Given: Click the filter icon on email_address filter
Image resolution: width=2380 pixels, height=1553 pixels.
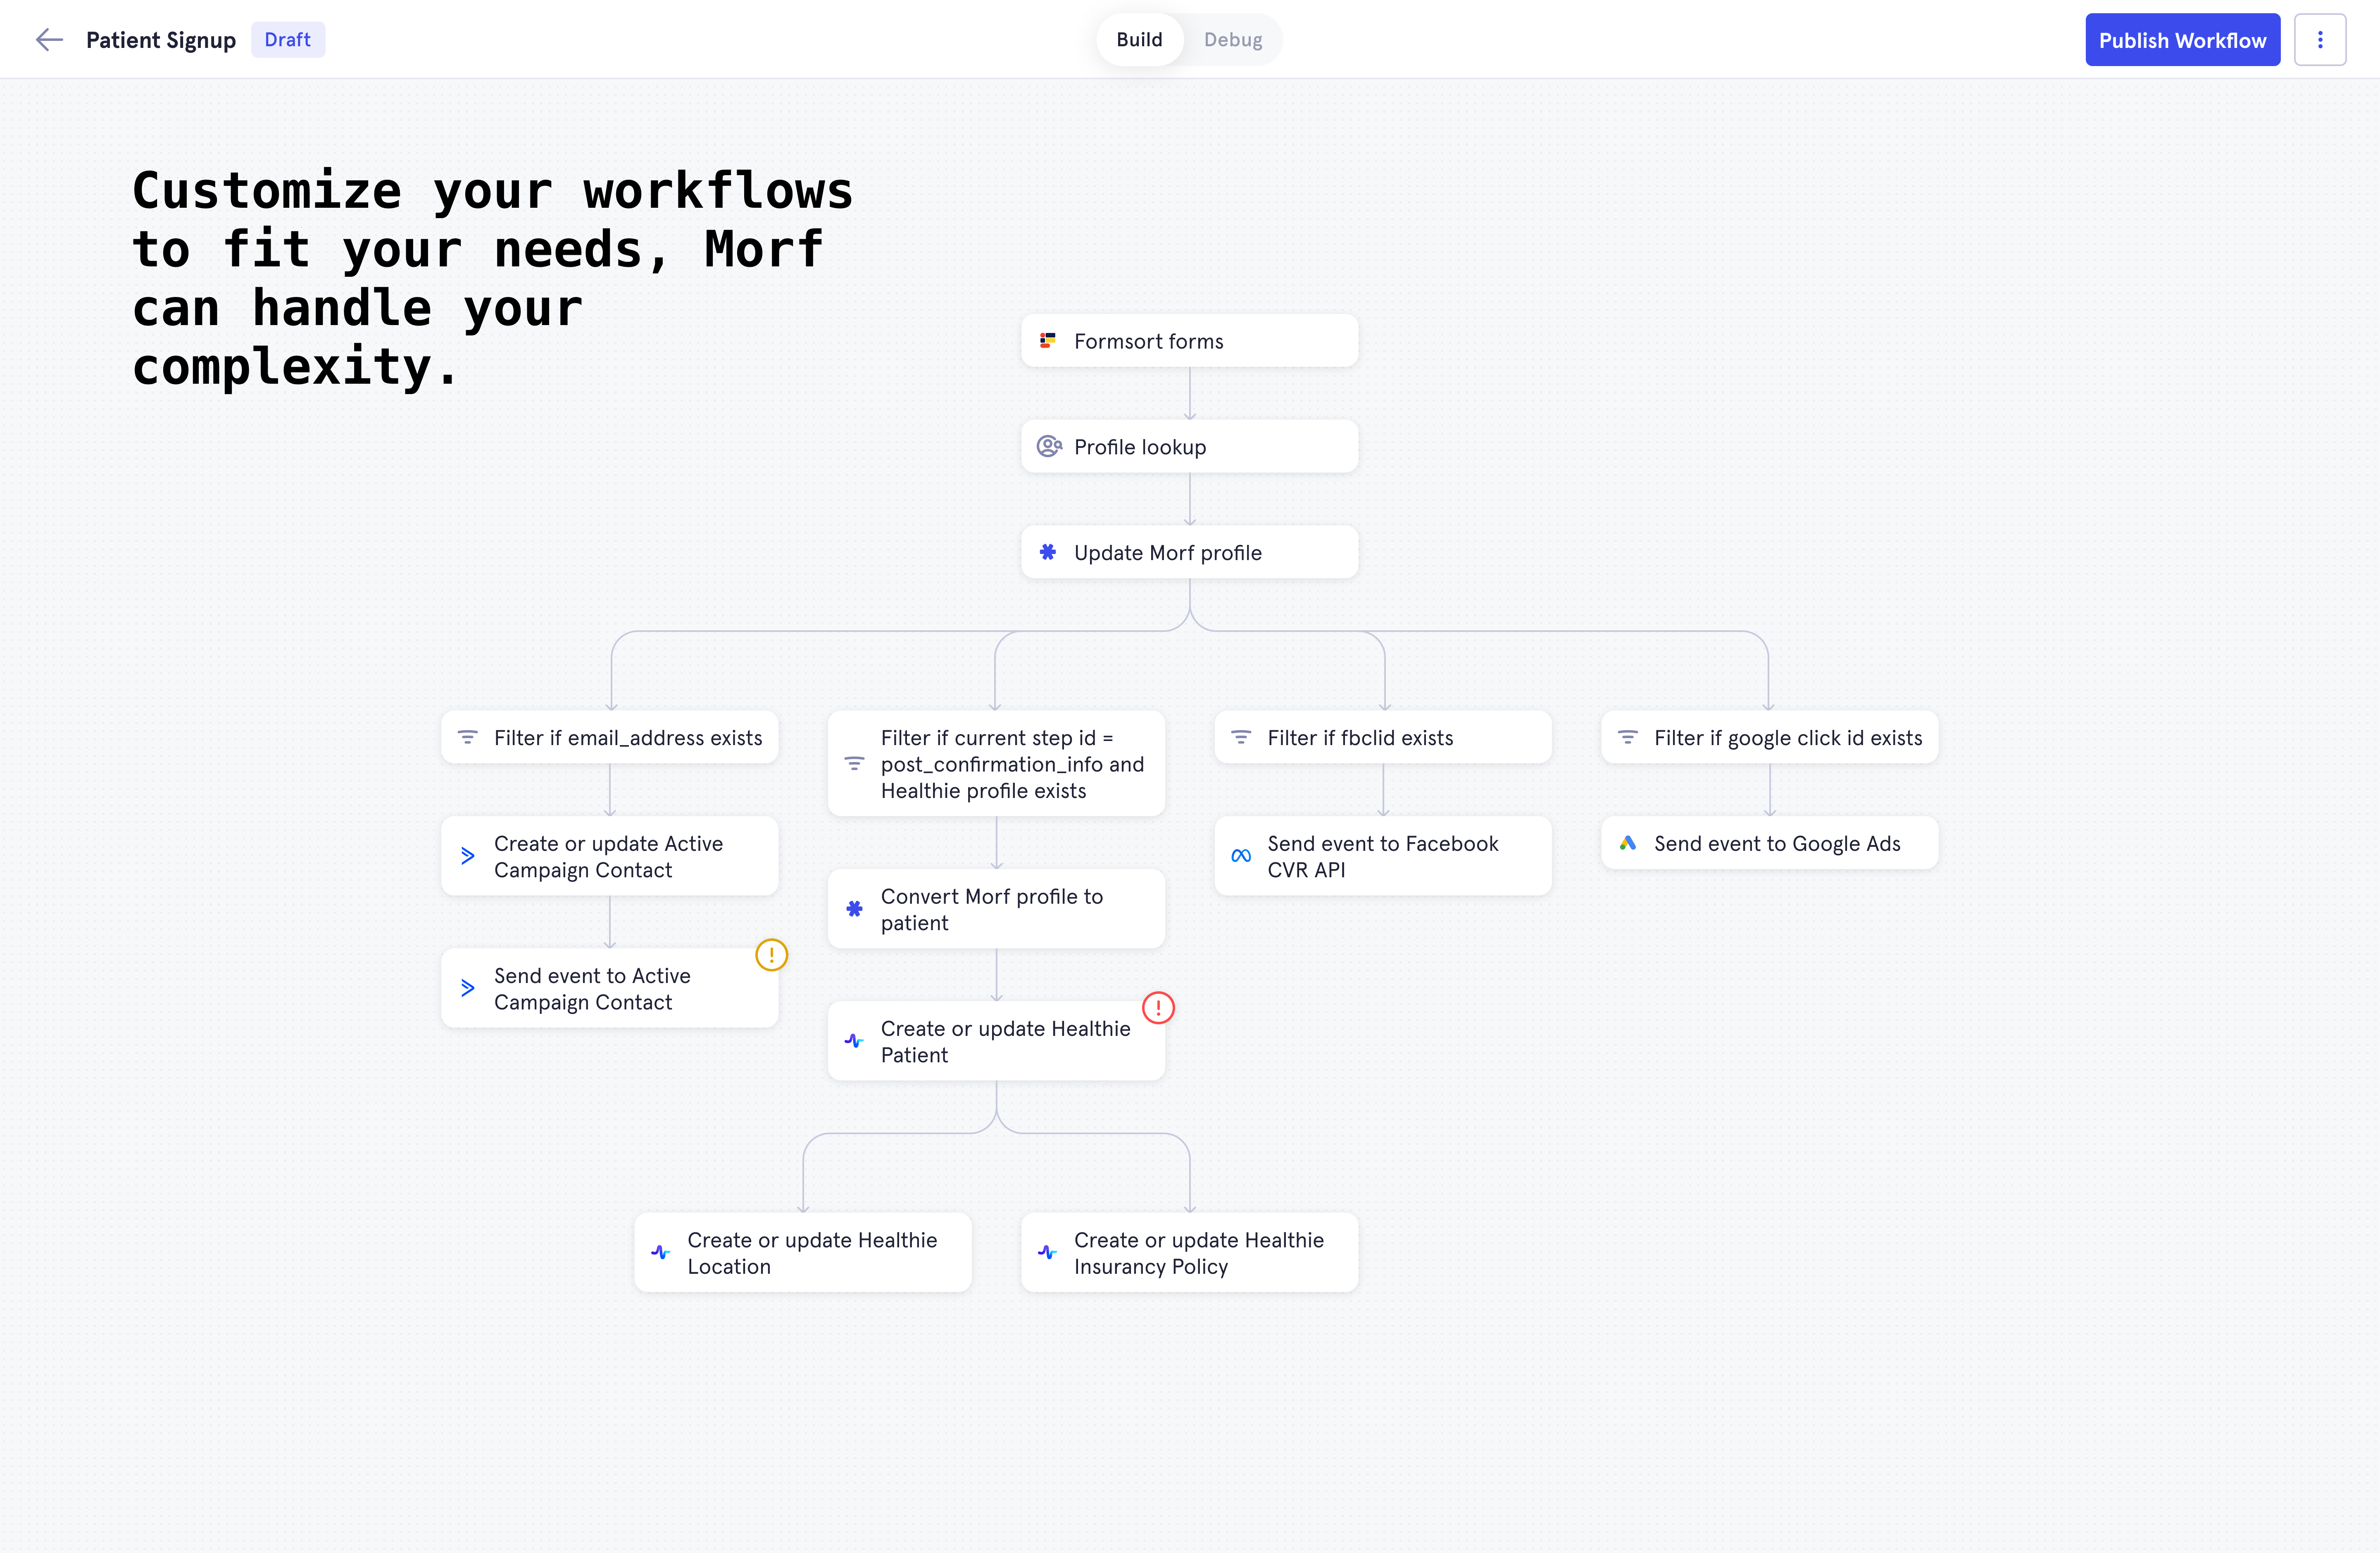Looking at the screenshot, I should pyautogui.click(x=467, y=738).
